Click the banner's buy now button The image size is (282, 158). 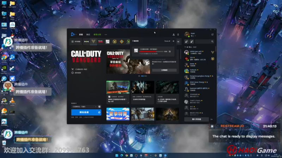(x=164, y=70)
